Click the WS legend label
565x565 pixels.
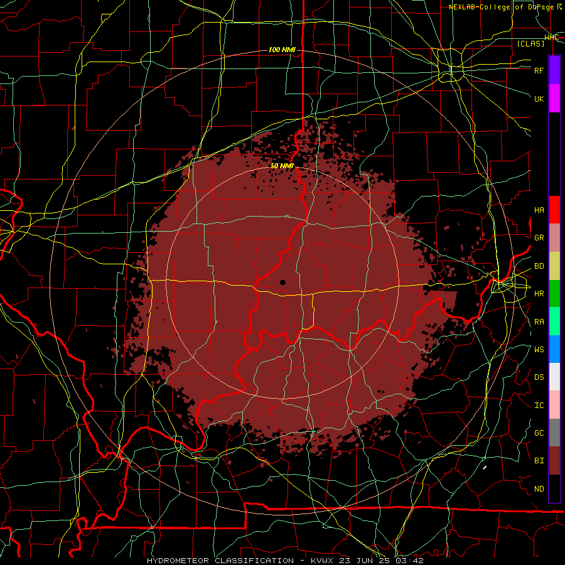click(539, 349)
